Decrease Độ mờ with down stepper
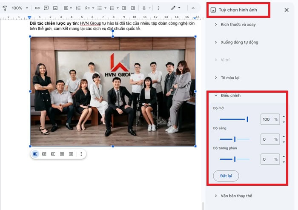 [284, 122]
